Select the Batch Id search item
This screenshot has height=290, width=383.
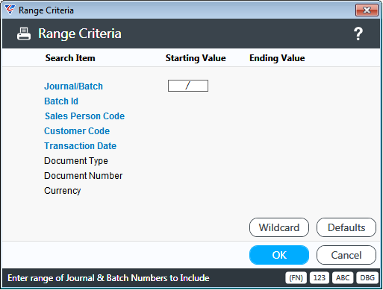coord(61,101)
